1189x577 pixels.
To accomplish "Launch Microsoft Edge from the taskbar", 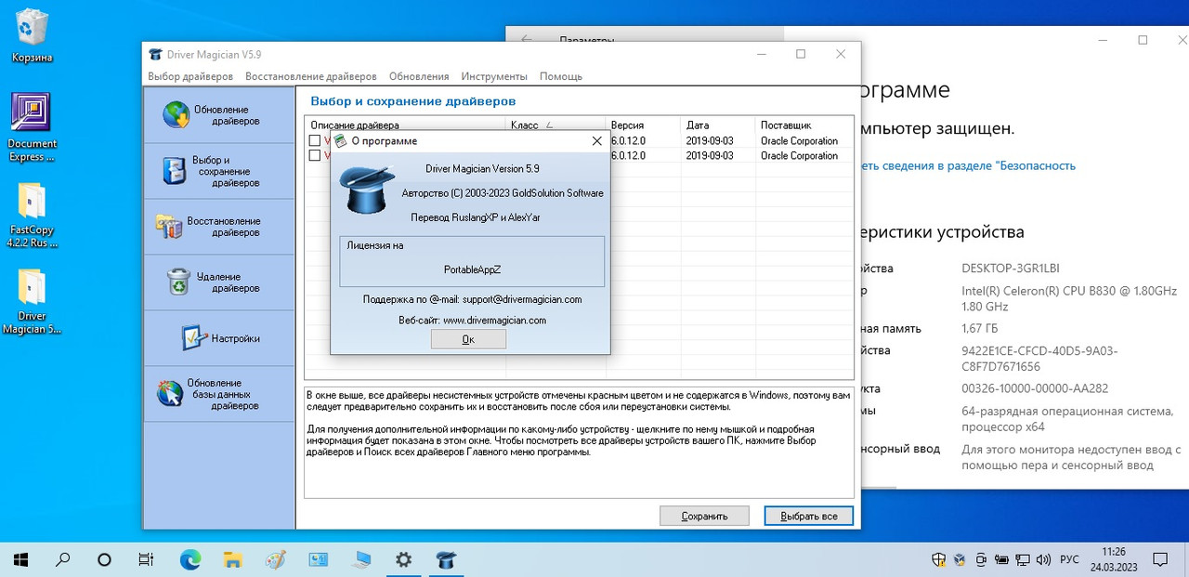I will coord(190,560).
